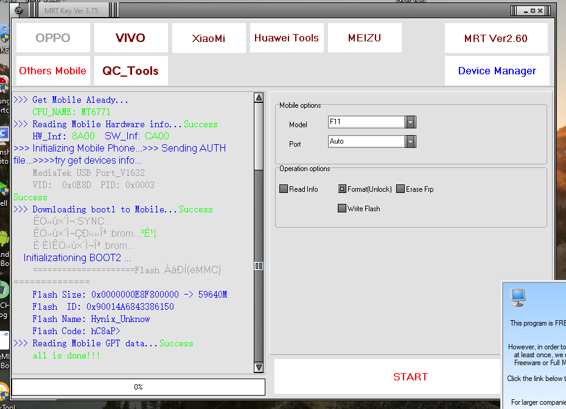Close the MRT Key window
The height and width of the screenshot is (409, 566).
(x=540, y=11)
